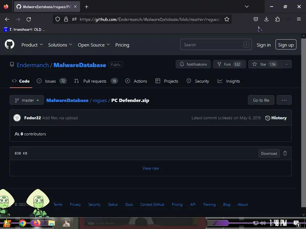Expand the Solutions menu
This screenshot has width=306, height=229.
60,45
